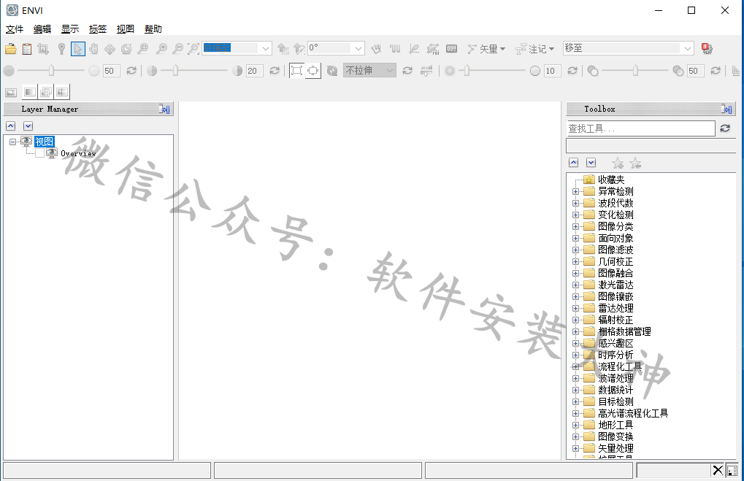Expand the 异常检测 folder
Image resolution: width=744 pixels, height=481 pixels.
pyautogui.click(x=575, y=192)
